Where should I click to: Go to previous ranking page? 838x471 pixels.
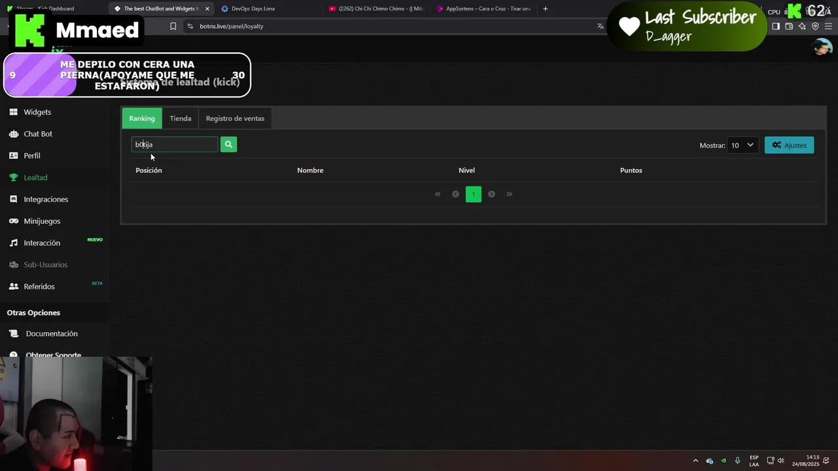coord(456,194)
